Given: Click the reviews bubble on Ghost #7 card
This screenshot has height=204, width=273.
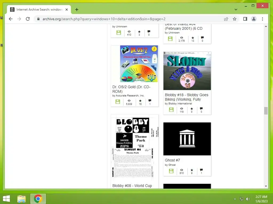Looking at the screenshot, I should pos(201,170).
